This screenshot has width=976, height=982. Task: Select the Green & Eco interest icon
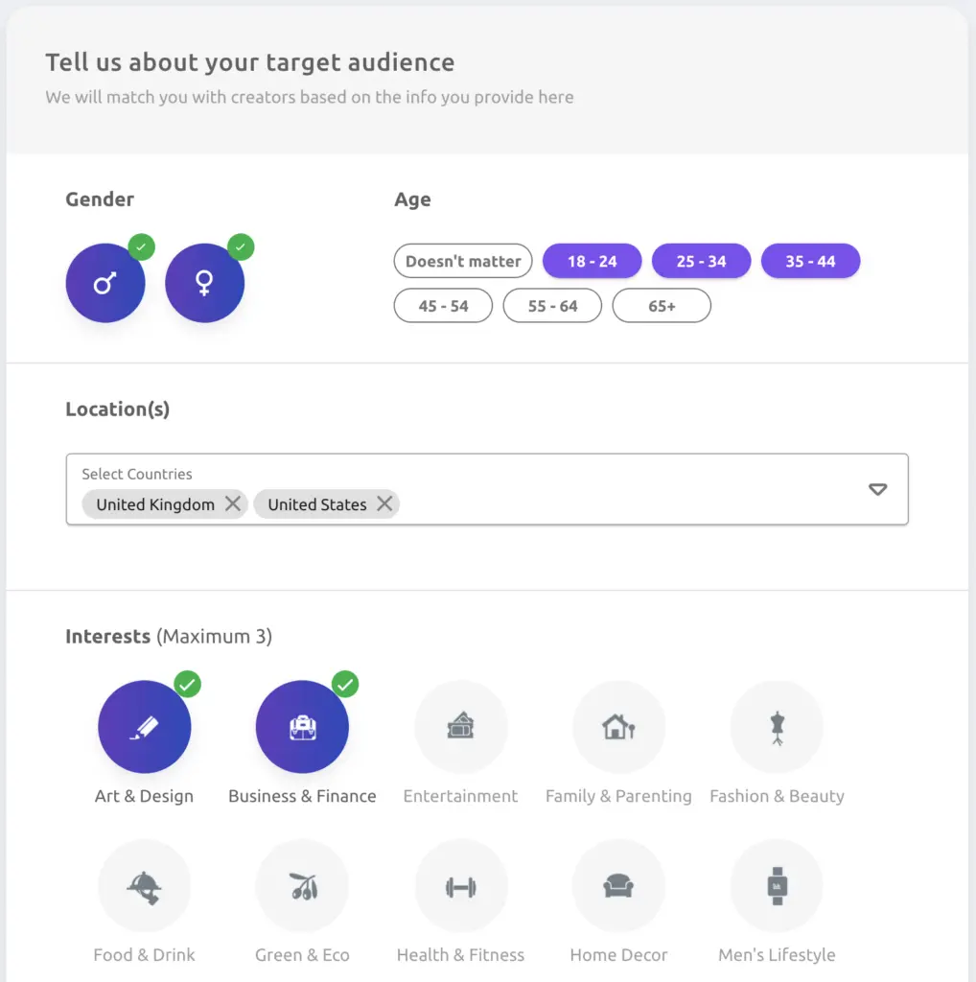coord(303,886)
